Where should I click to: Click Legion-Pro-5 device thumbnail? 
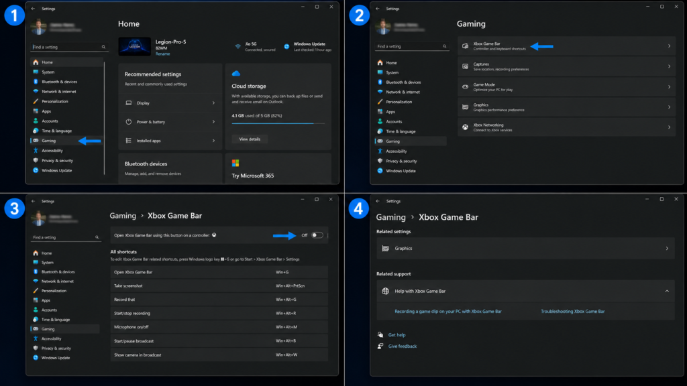pyautogui.click(x=134, y=46)
